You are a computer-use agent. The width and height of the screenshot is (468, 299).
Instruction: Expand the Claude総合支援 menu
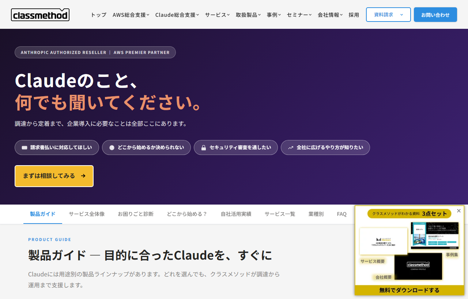point(177,15)
